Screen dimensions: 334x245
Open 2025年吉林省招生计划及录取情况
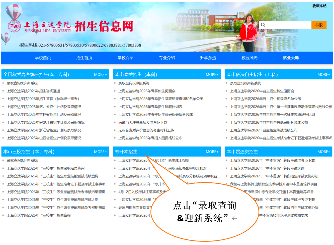[44, 115]
